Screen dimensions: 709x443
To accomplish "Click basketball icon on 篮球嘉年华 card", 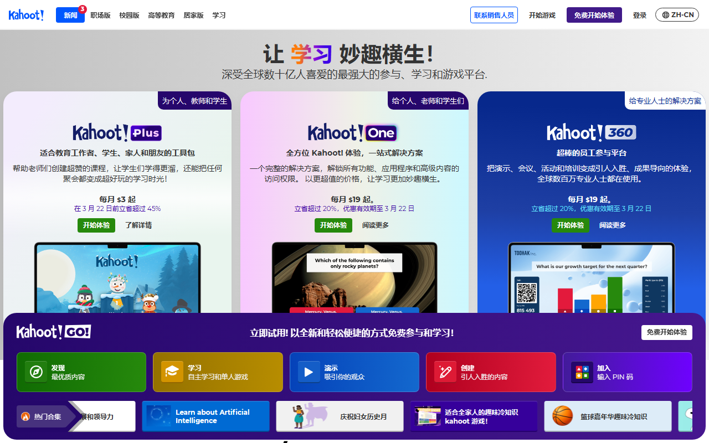I will click(562, 416).
